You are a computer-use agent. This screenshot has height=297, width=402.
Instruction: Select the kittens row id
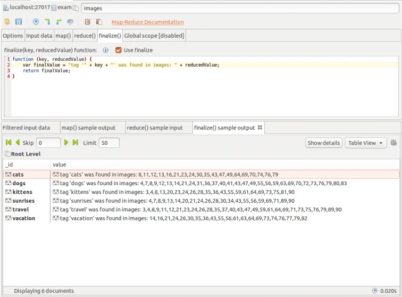click(22, 192)
